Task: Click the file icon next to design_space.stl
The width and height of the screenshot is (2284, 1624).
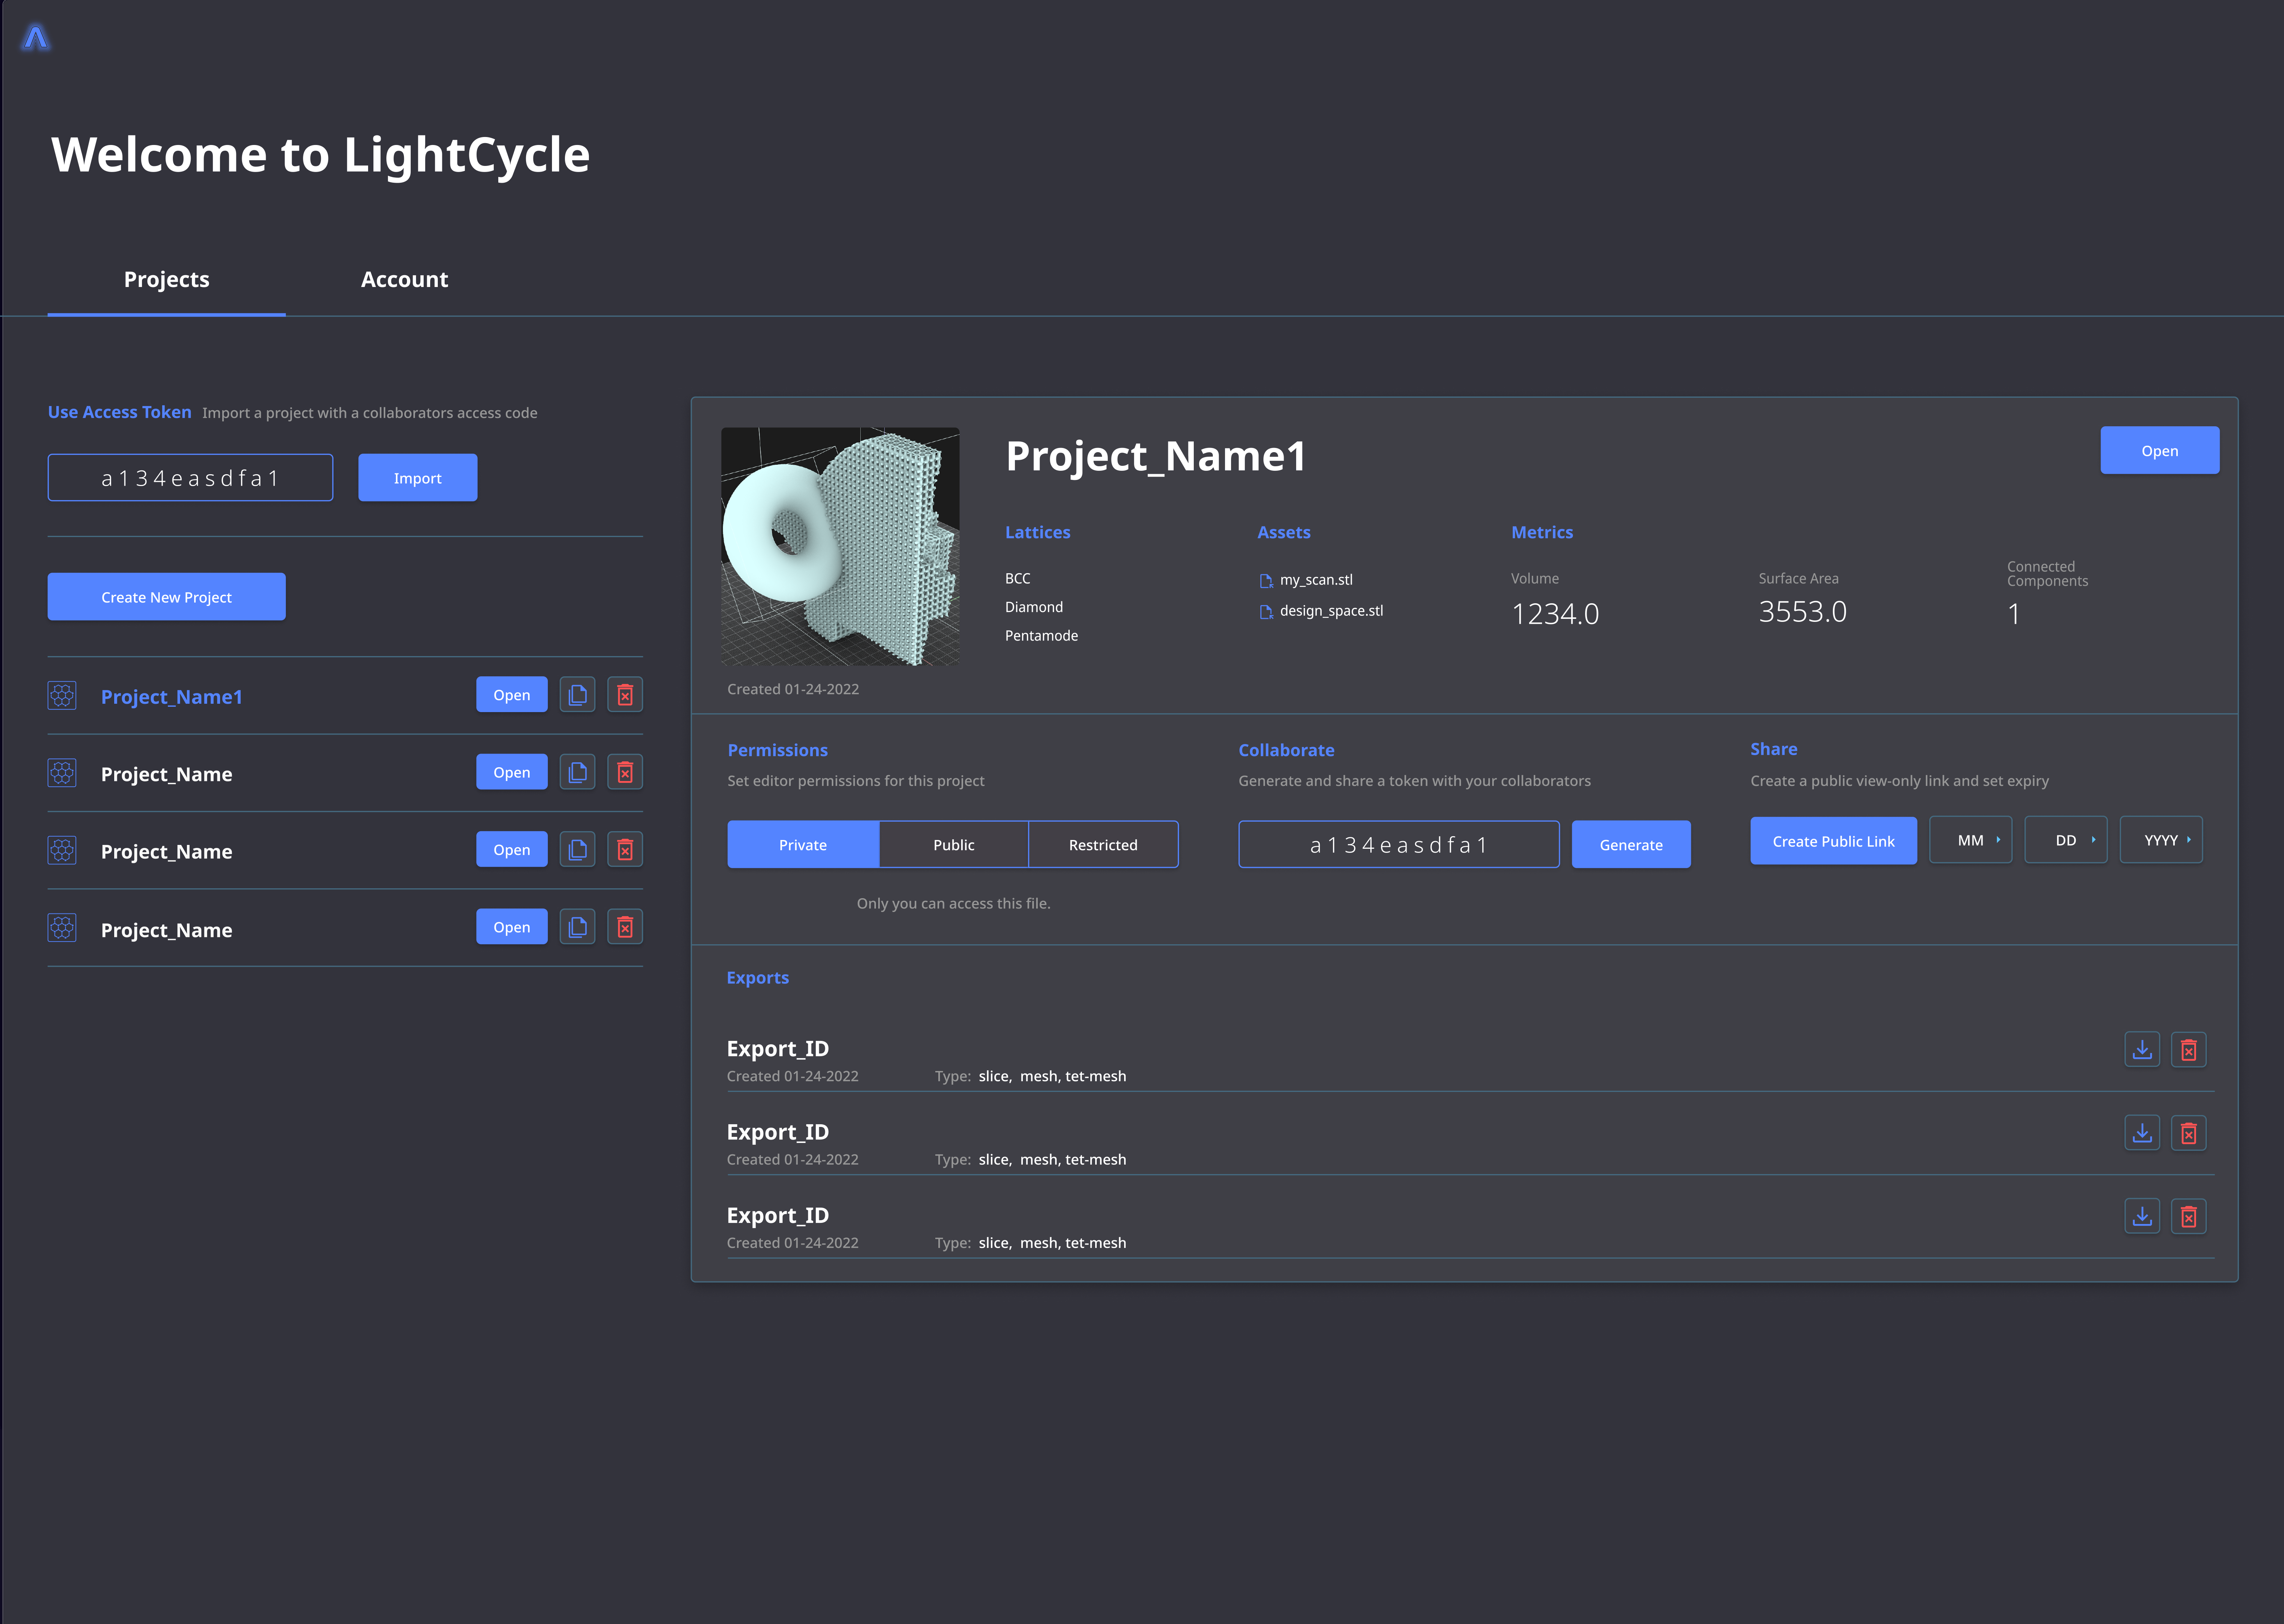Action: (1266, 612)
